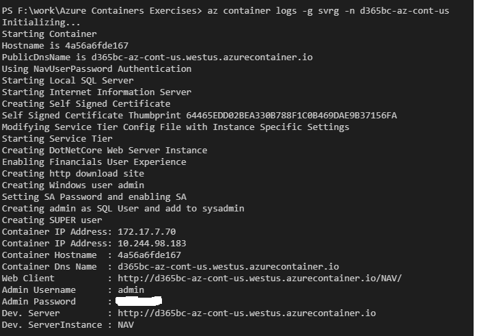The image size is (490, 336).
Task: Click the Initializing... line
Action: (x=41, y=23)
